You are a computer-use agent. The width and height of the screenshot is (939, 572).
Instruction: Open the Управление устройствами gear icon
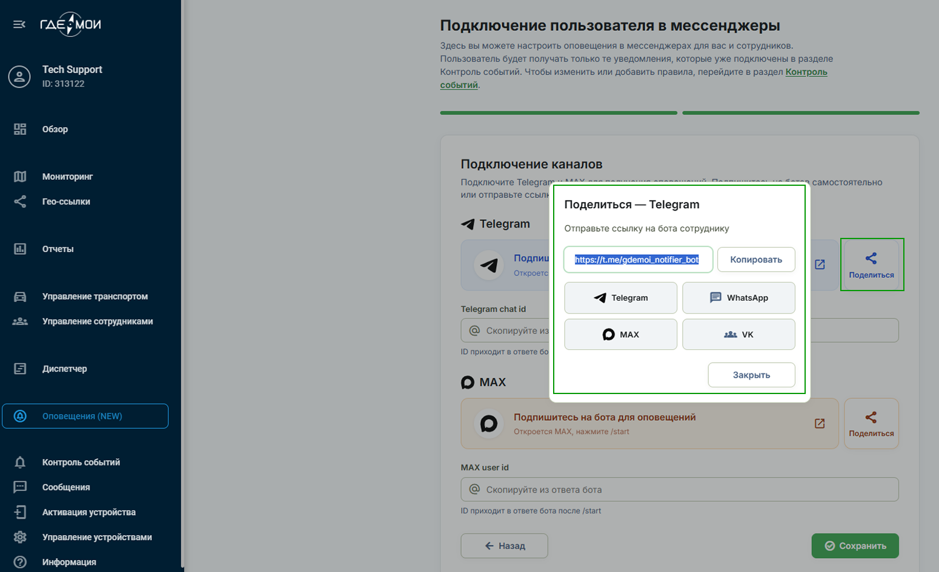click(x=20, y=537)
